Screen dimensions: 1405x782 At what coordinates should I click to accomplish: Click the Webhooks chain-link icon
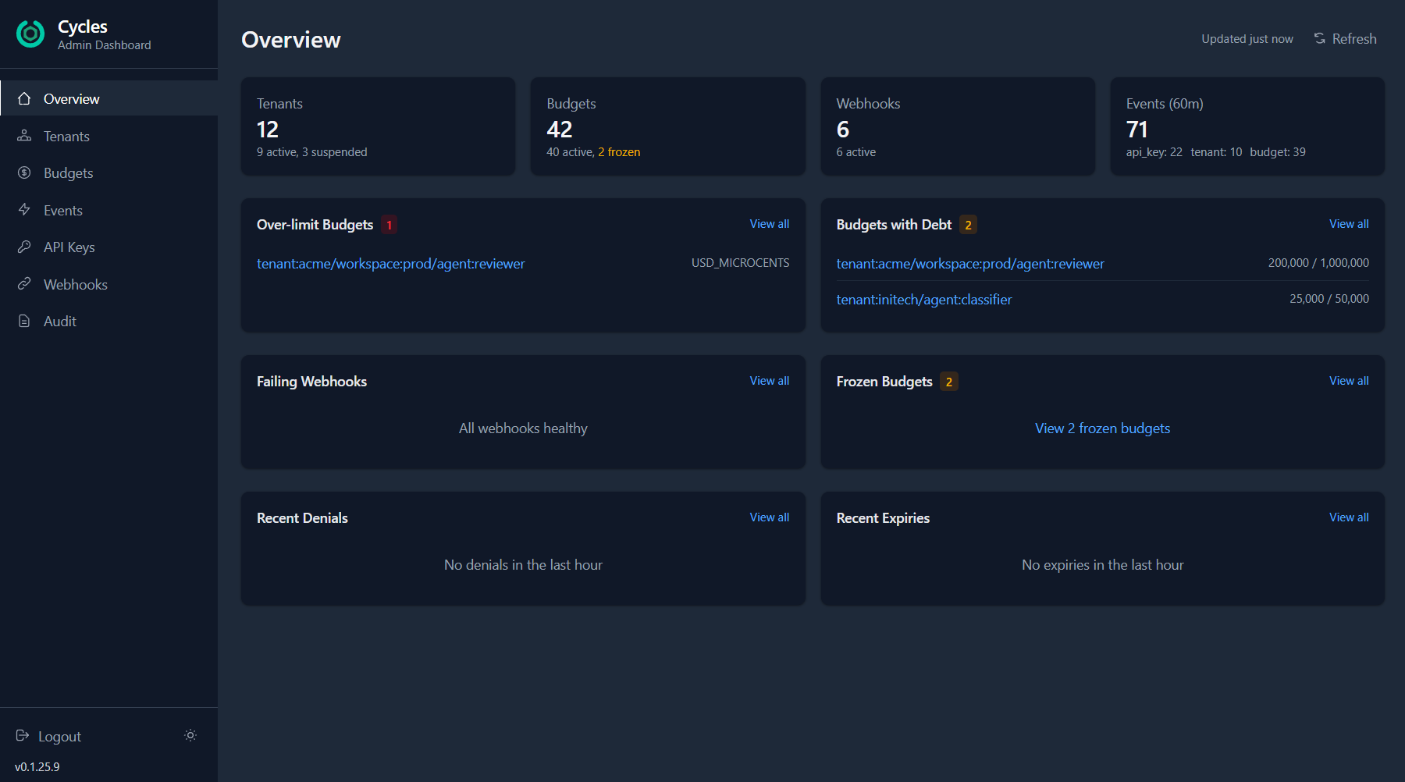pos(24,284)
